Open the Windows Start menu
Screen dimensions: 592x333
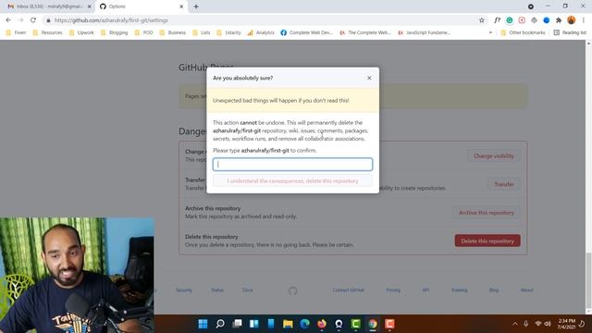tap(203, 324)
